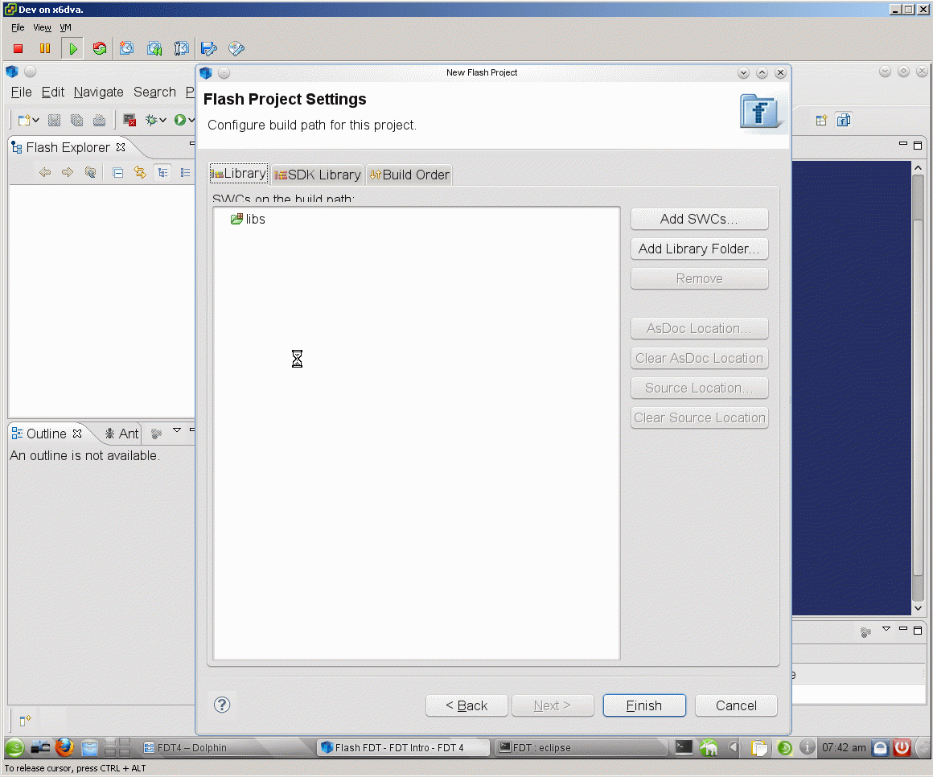Open bottom panel view menu triangle
This screenshot has width=933, height=777.
(x=886, y=629)
